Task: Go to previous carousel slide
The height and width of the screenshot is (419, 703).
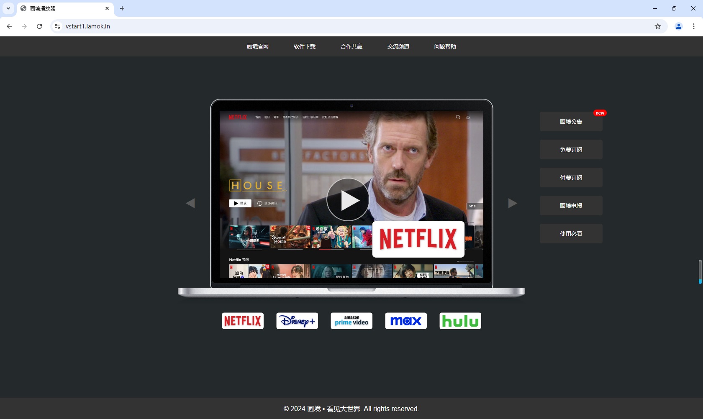Action: [190, 203]
